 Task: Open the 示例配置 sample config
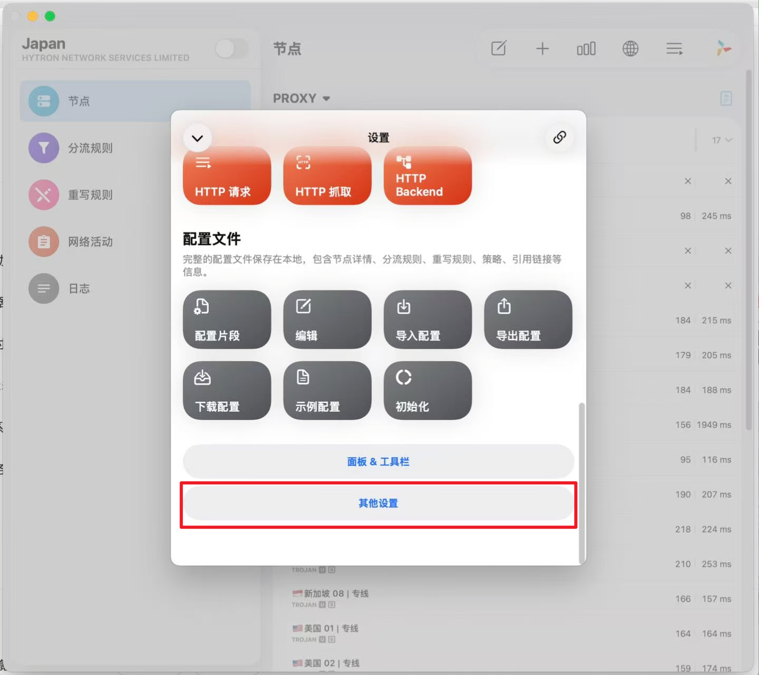coord(327,390)
